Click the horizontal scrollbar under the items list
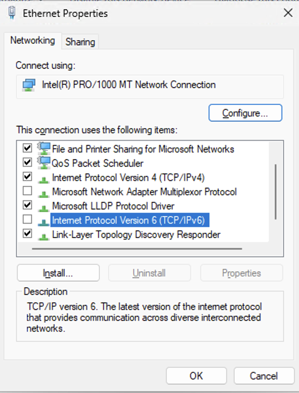This screenshot has height=393, width=299. (137, 248)
